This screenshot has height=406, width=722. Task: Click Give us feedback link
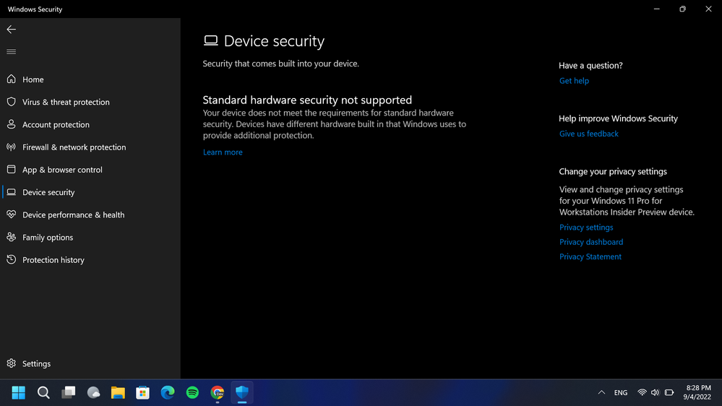(x=588, y=134)
